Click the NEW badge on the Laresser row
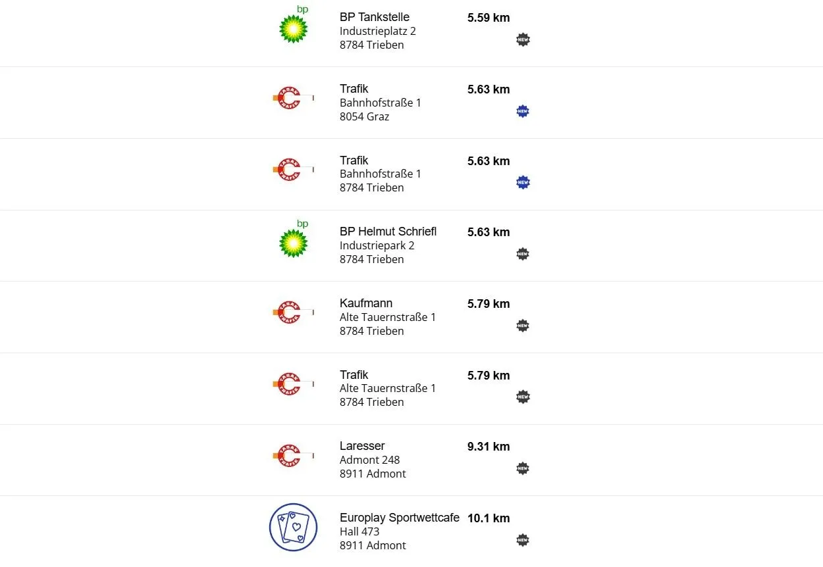The height and width of the screenshot is (567, 823). click(523, 468)
